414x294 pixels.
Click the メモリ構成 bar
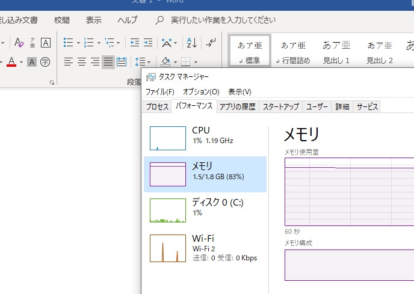click(x=349, y=265)
